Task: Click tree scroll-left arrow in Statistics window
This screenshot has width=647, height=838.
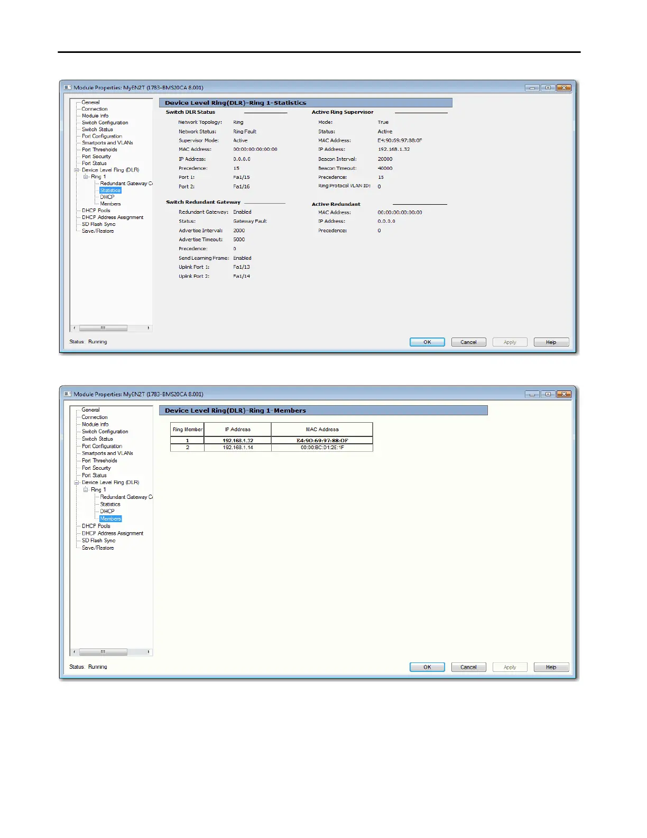Action: click(x=74, y=328)
